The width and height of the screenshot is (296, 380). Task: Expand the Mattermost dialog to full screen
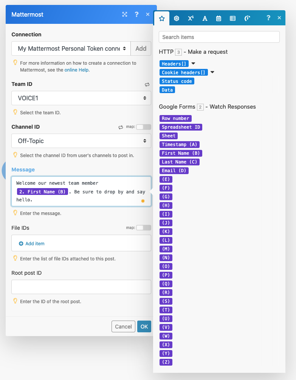125,14
